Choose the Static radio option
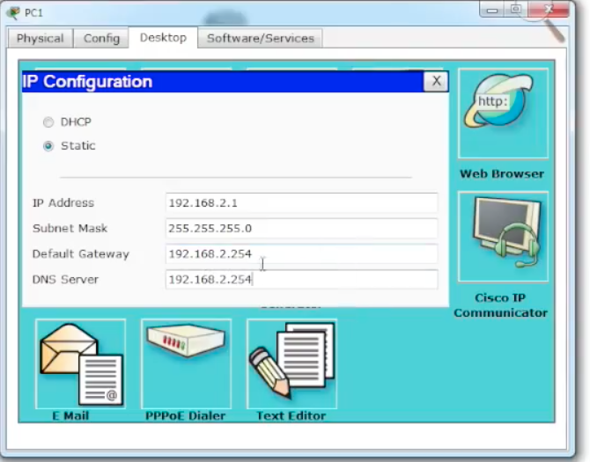The height and width of the screenshot is (462, 590). coord(48,146)
